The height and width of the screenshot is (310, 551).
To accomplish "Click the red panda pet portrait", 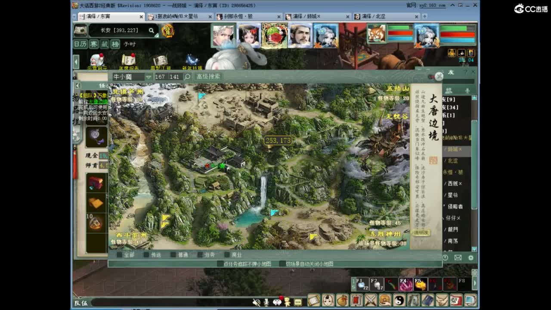I will pyautogui.click(x=377, y=34).
